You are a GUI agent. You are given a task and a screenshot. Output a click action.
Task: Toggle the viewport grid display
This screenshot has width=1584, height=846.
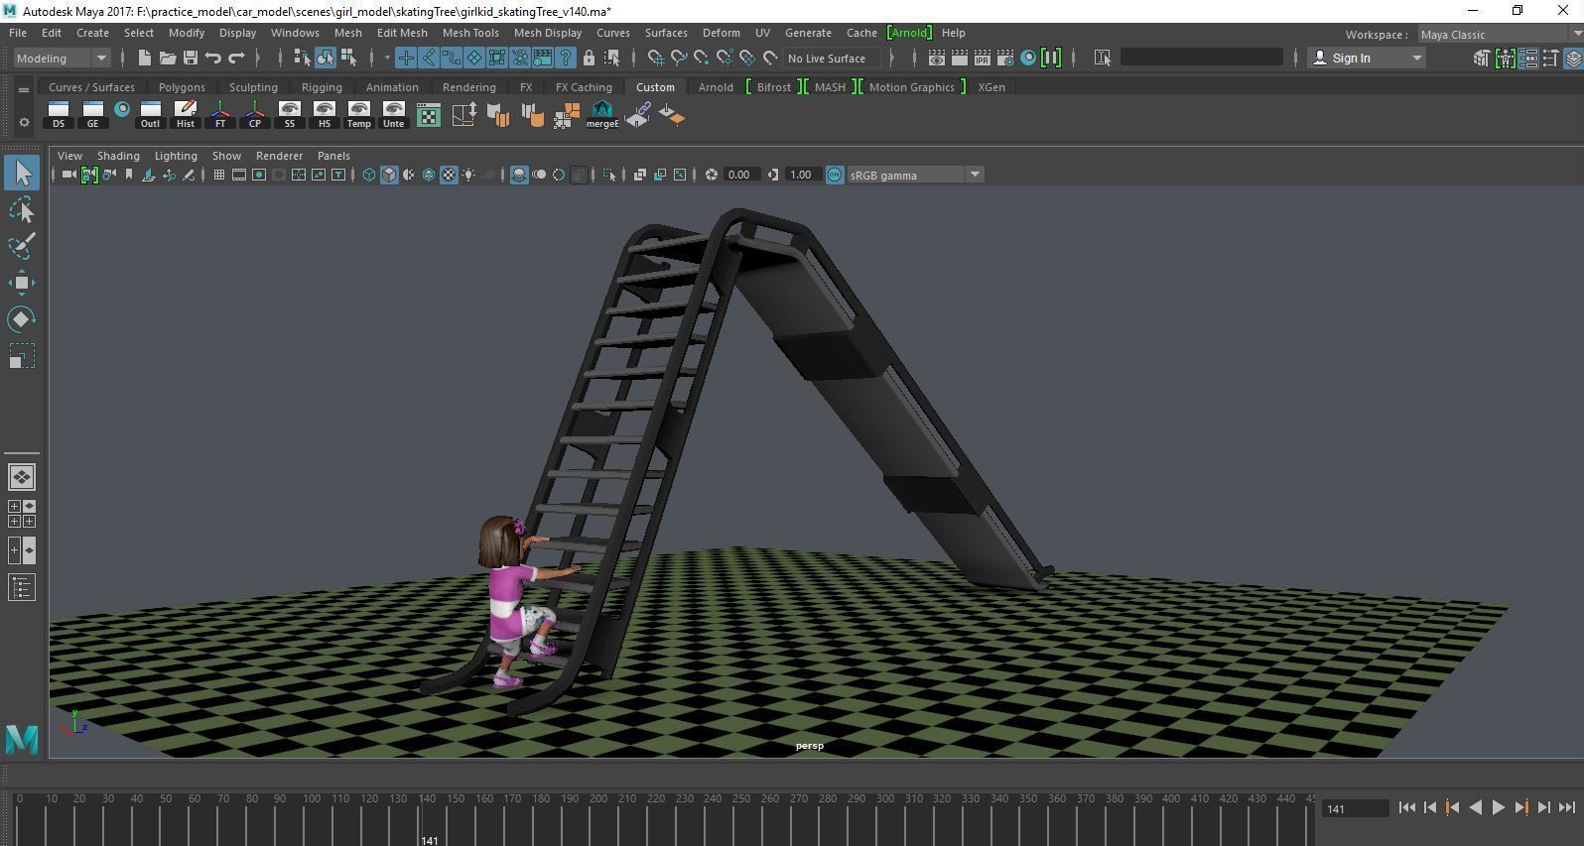(218, 175)
